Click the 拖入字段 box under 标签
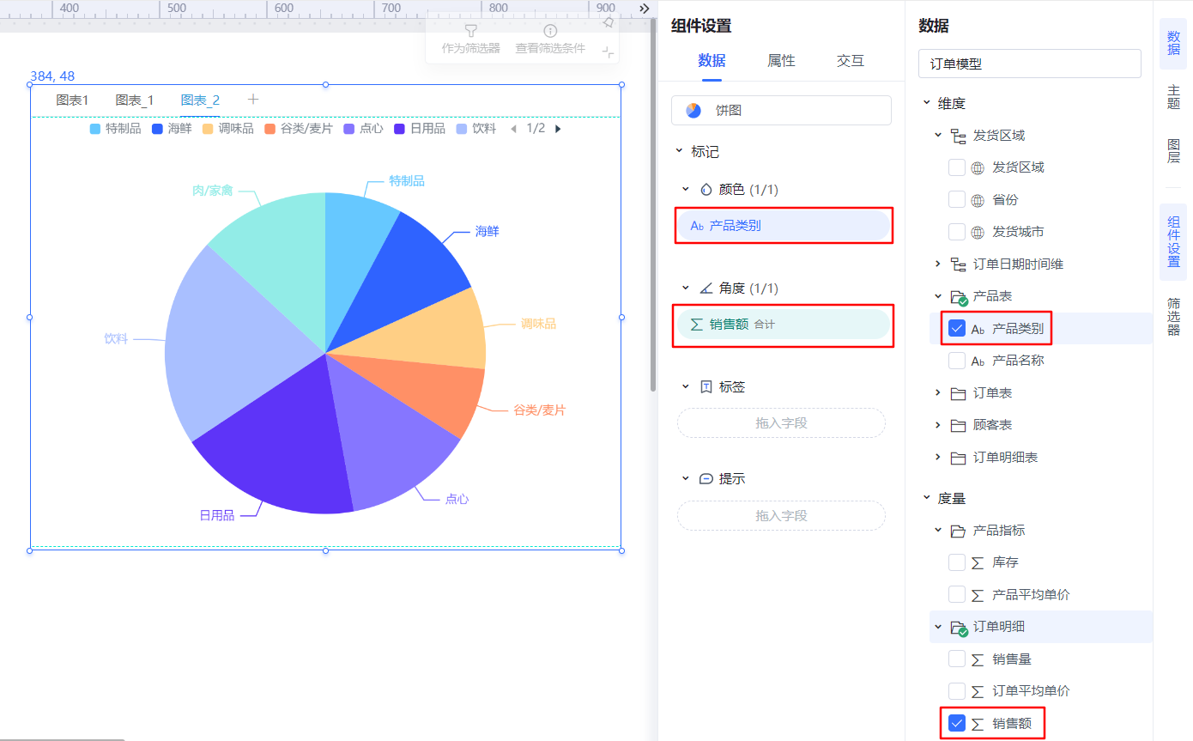This screenshot has height=741, width=1193. 781,423
